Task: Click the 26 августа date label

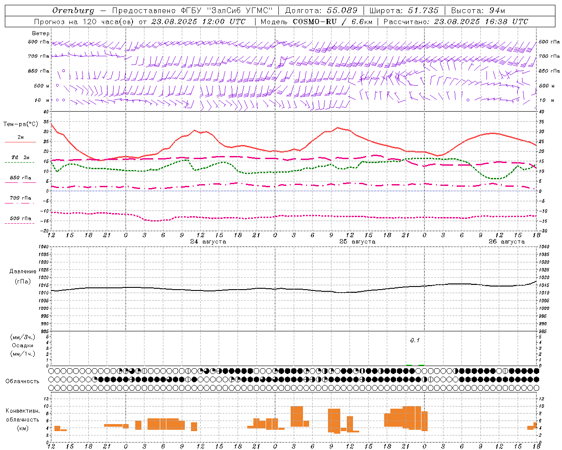Action: tap(507, 242)
